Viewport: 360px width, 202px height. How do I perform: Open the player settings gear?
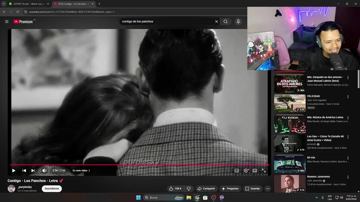(246, 171)
